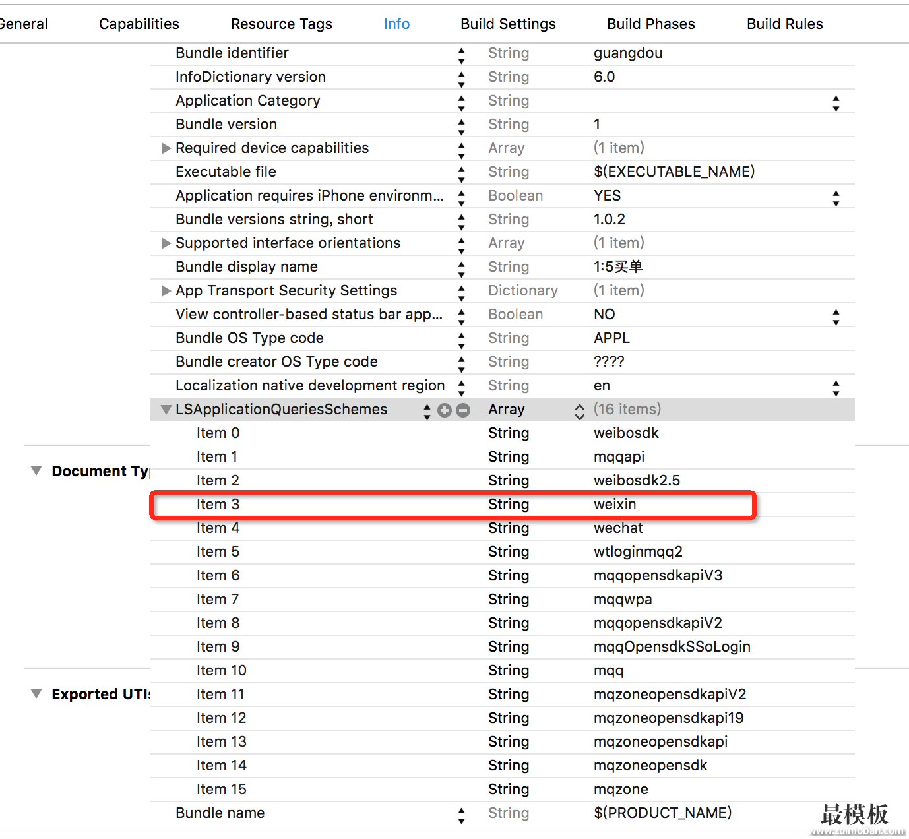Viewport: 909px width, 839px height.
Task: Select the 'APPL' OS type value
Action: pos(611,338)
